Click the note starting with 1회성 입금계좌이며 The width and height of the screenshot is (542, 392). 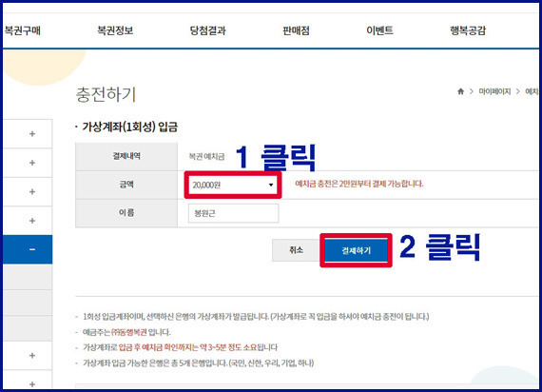(x=256, y=316)
